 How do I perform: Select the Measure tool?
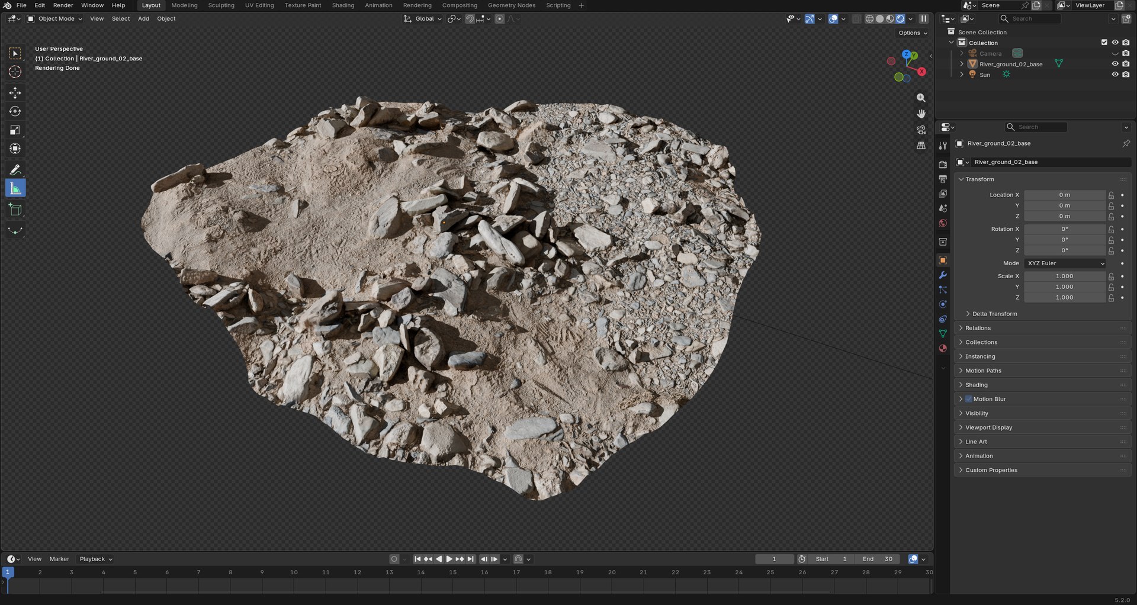[15, 189]
